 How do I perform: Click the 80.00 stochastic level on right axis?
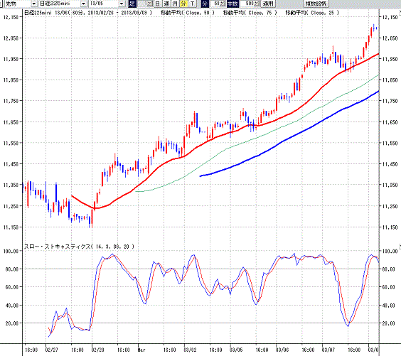click(389, 269)
